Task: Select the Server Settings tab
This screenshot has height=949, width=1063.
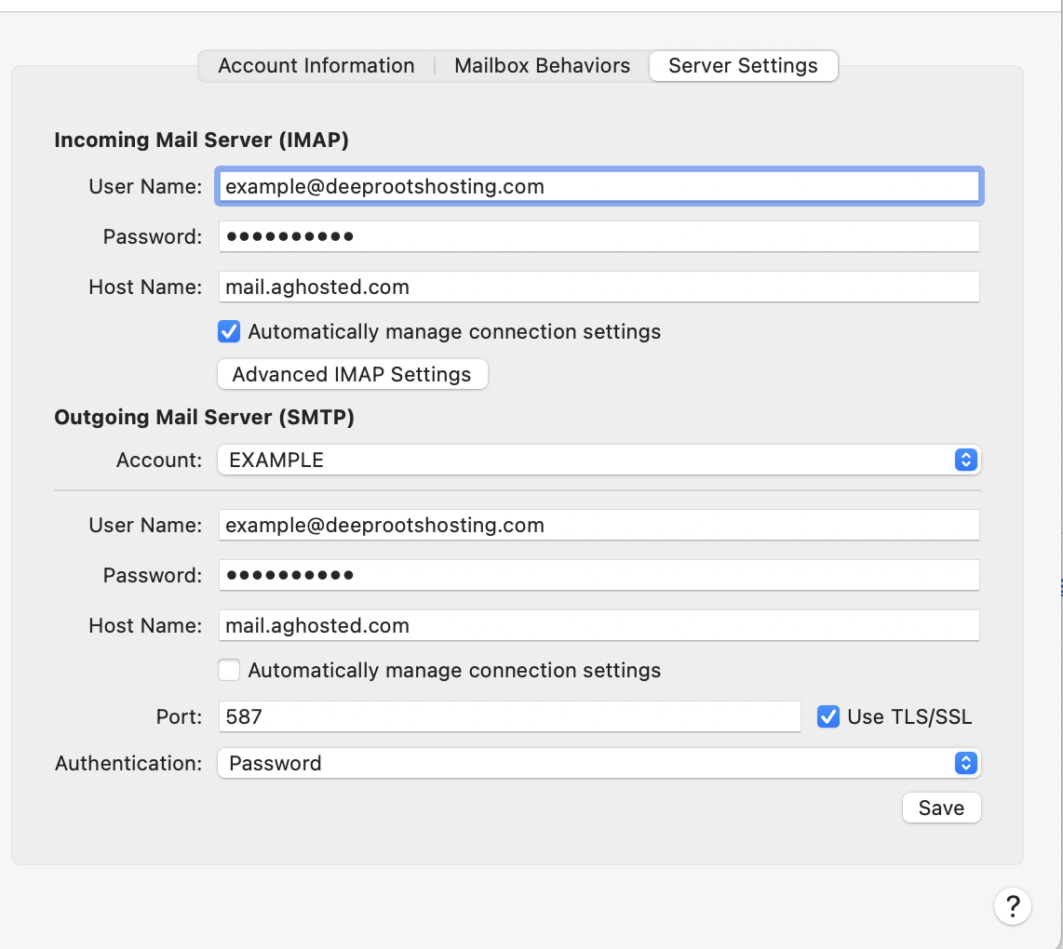Action: tap(743, 66)
